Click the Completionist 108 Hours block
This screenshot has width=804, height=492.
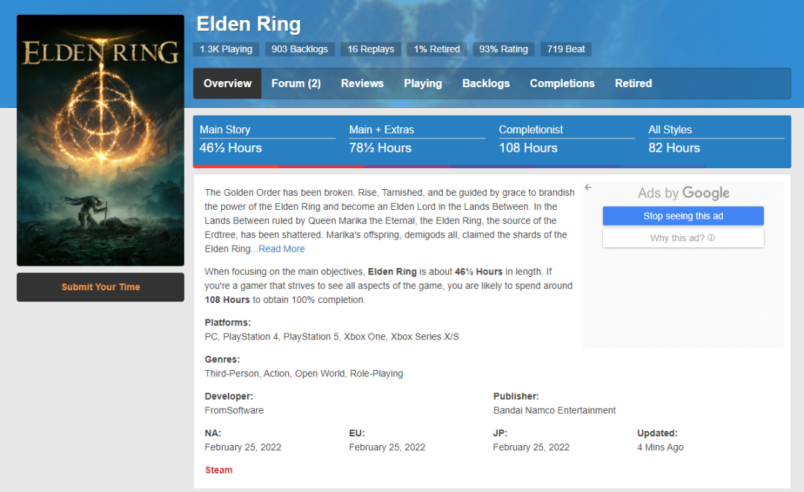(x=566, y=139)
